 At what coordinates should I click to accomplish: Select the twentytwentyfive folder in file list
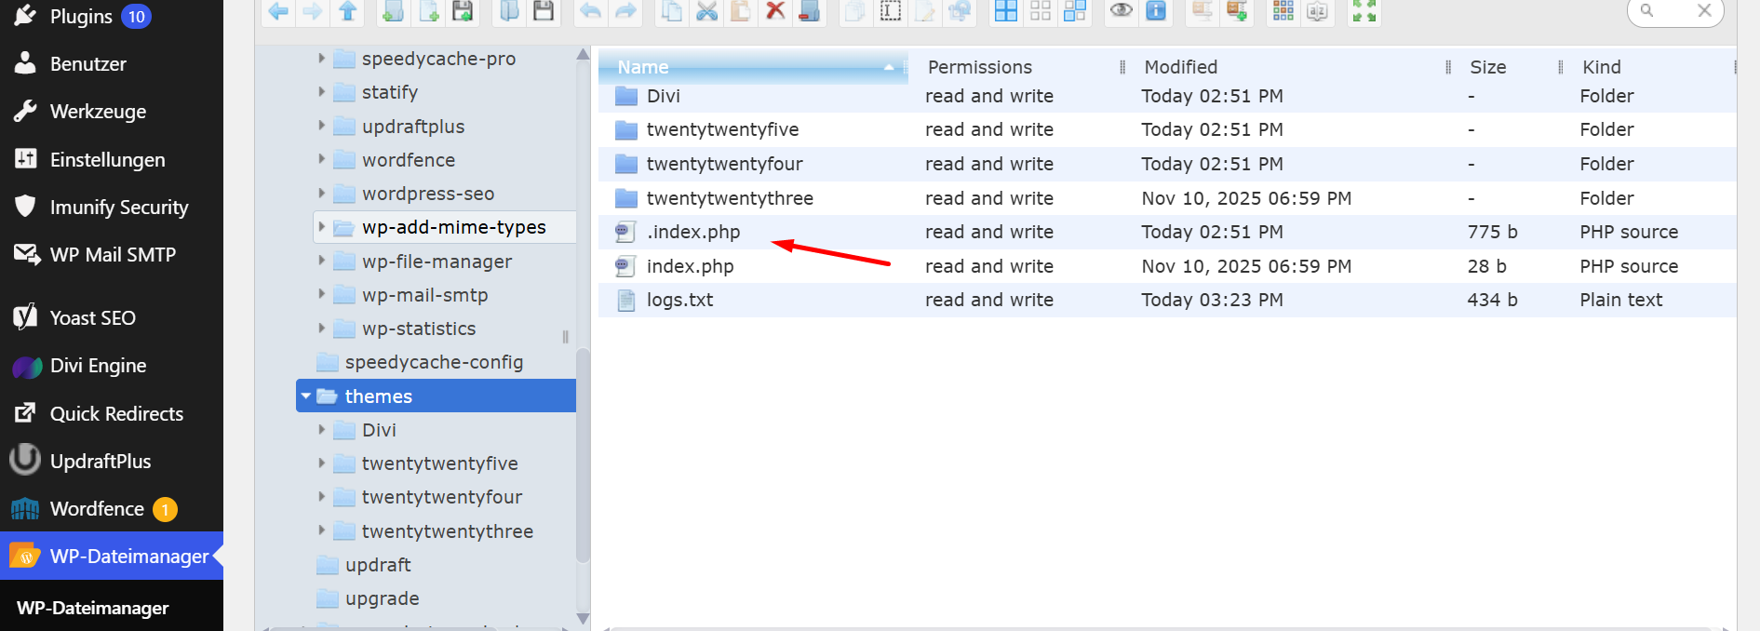(x=1167, y=129)
